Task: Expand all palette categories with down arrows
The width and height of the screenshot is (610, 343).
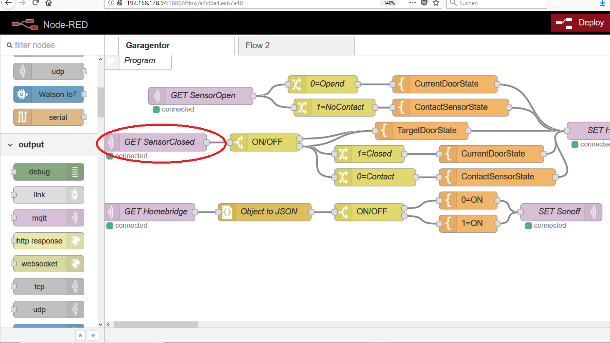Action: click(x=93, y=335)
